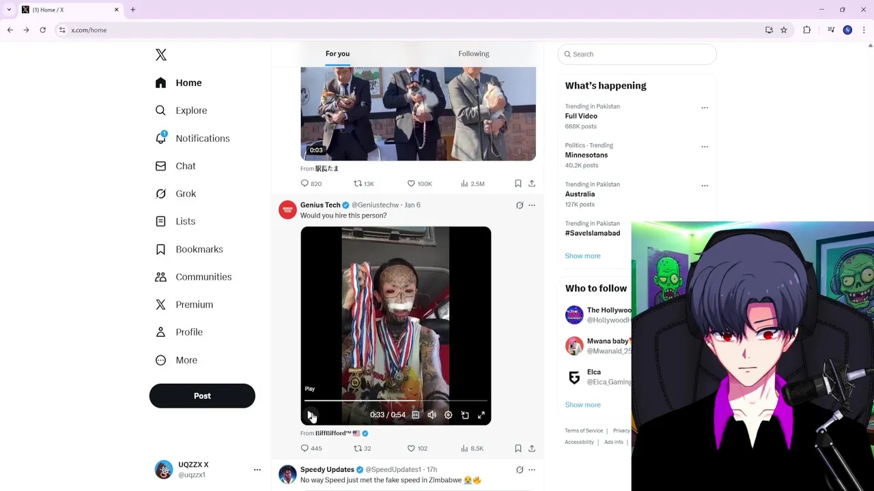The image size is (874, 491).
Task: Click the video progress bar in Genius Tech post
Action: 396,401
